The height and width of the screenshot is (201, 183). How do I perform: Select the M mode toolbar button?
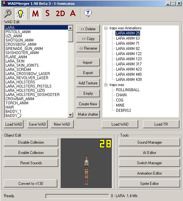click(x=35, y=14)
